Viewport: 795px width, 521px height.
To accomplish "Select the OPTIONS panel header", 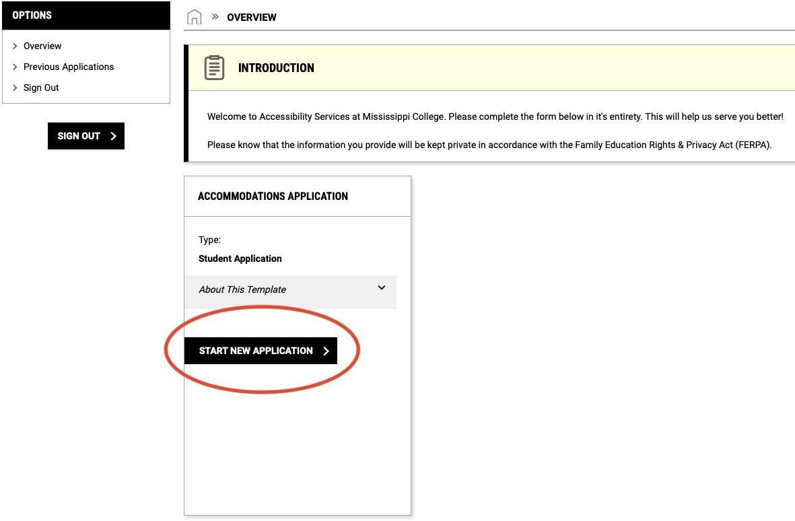I will [x=86, y=15].
